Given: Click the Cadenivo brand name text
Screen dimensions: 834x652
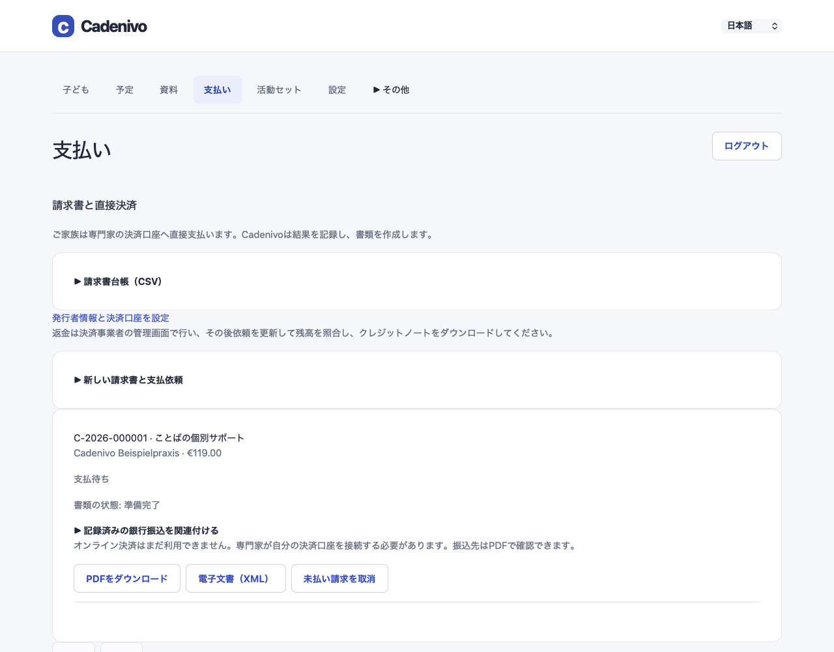Looking at the screenshot, I should (x=114, y=26).
